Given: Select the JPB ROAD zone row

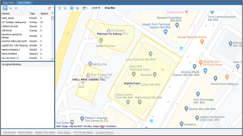Looking at the screenshot, I should 26,31.
